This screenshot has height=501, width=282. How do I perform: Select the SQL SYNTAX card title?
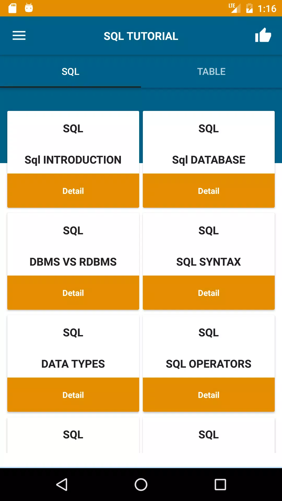pyautogui.click(x=209, y=262)
